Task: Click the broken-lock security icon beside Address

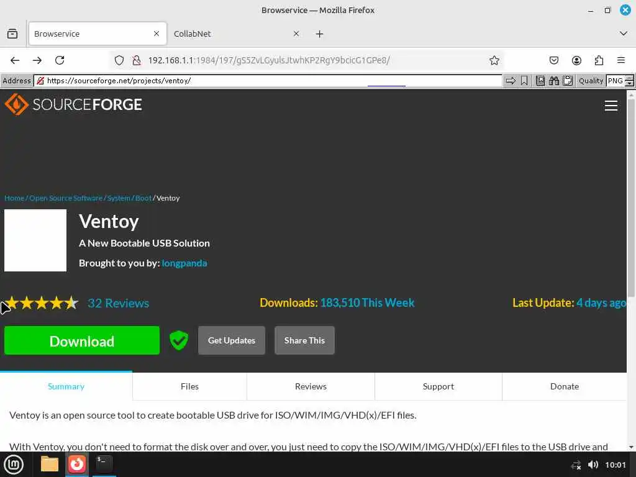Action: point(40,81)
